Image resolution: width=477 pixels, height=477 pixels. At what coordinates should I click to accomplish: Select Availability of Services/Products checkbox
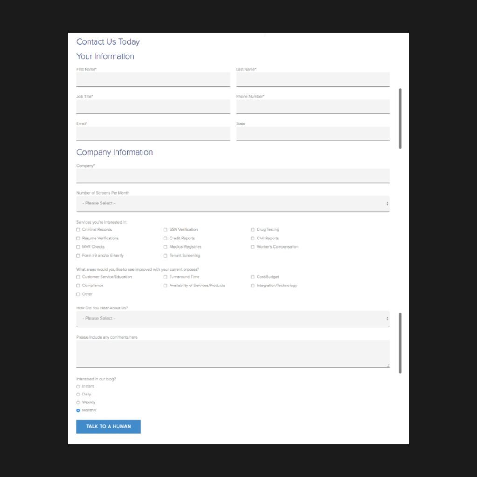point(165,286)
